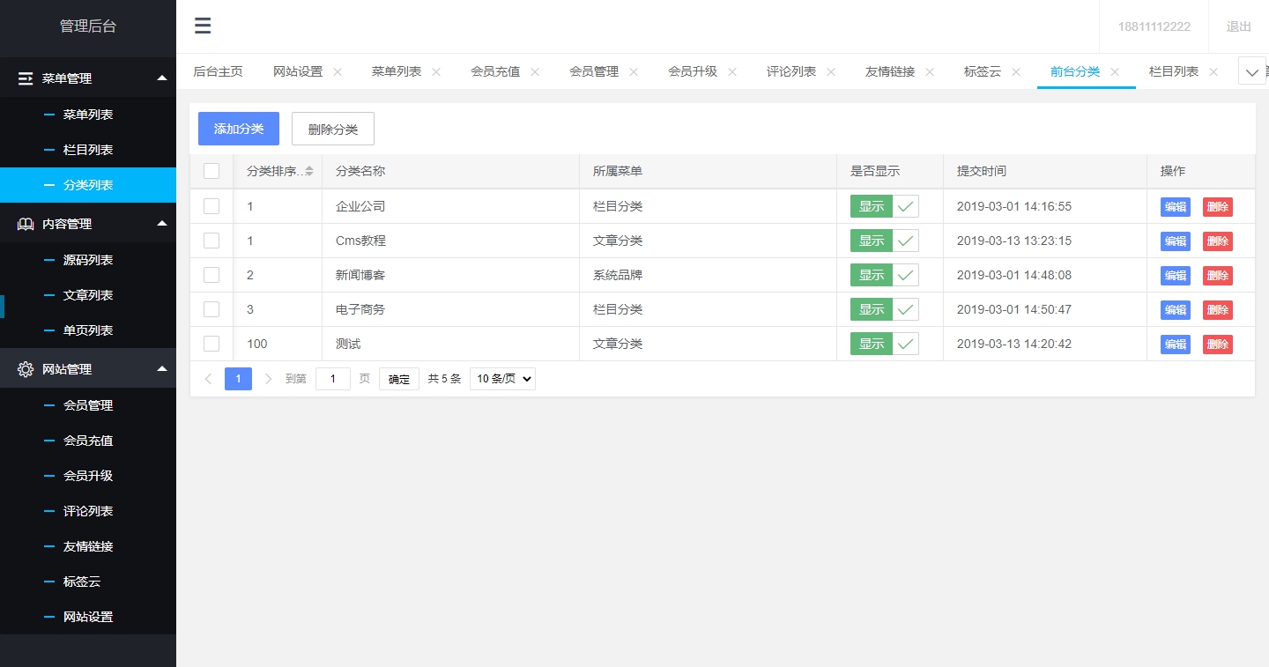Click the 内容管理 book icon in sidebar
Screen dimensions: 1269x667
[25, 223]
